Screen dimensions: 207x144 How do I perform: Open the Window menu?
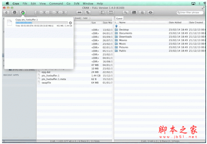tap(88, 3)
